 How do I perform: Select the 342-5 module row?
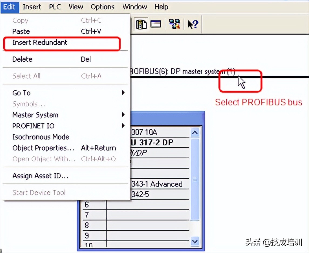(x=160, y=194)
